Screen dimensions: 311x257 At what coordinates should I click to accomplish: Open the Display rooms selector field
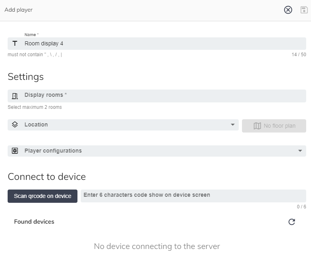point(161,96)
